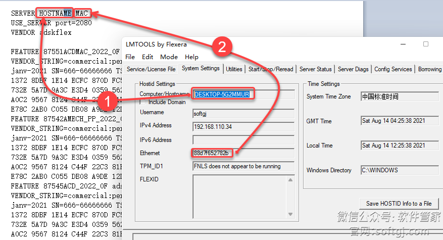The width and height of the screenshot is (443, 240).
Task: Switch to the Service/License File tab
Action: click(x=151, y=69)
